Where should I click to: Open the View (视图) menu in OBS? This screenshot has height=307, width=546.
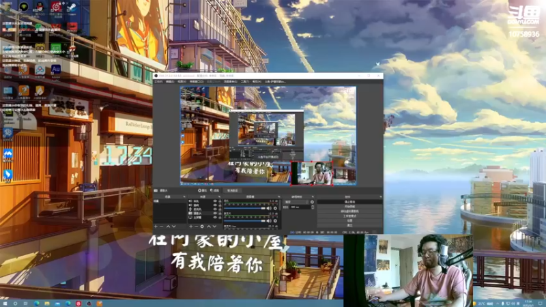182,82
